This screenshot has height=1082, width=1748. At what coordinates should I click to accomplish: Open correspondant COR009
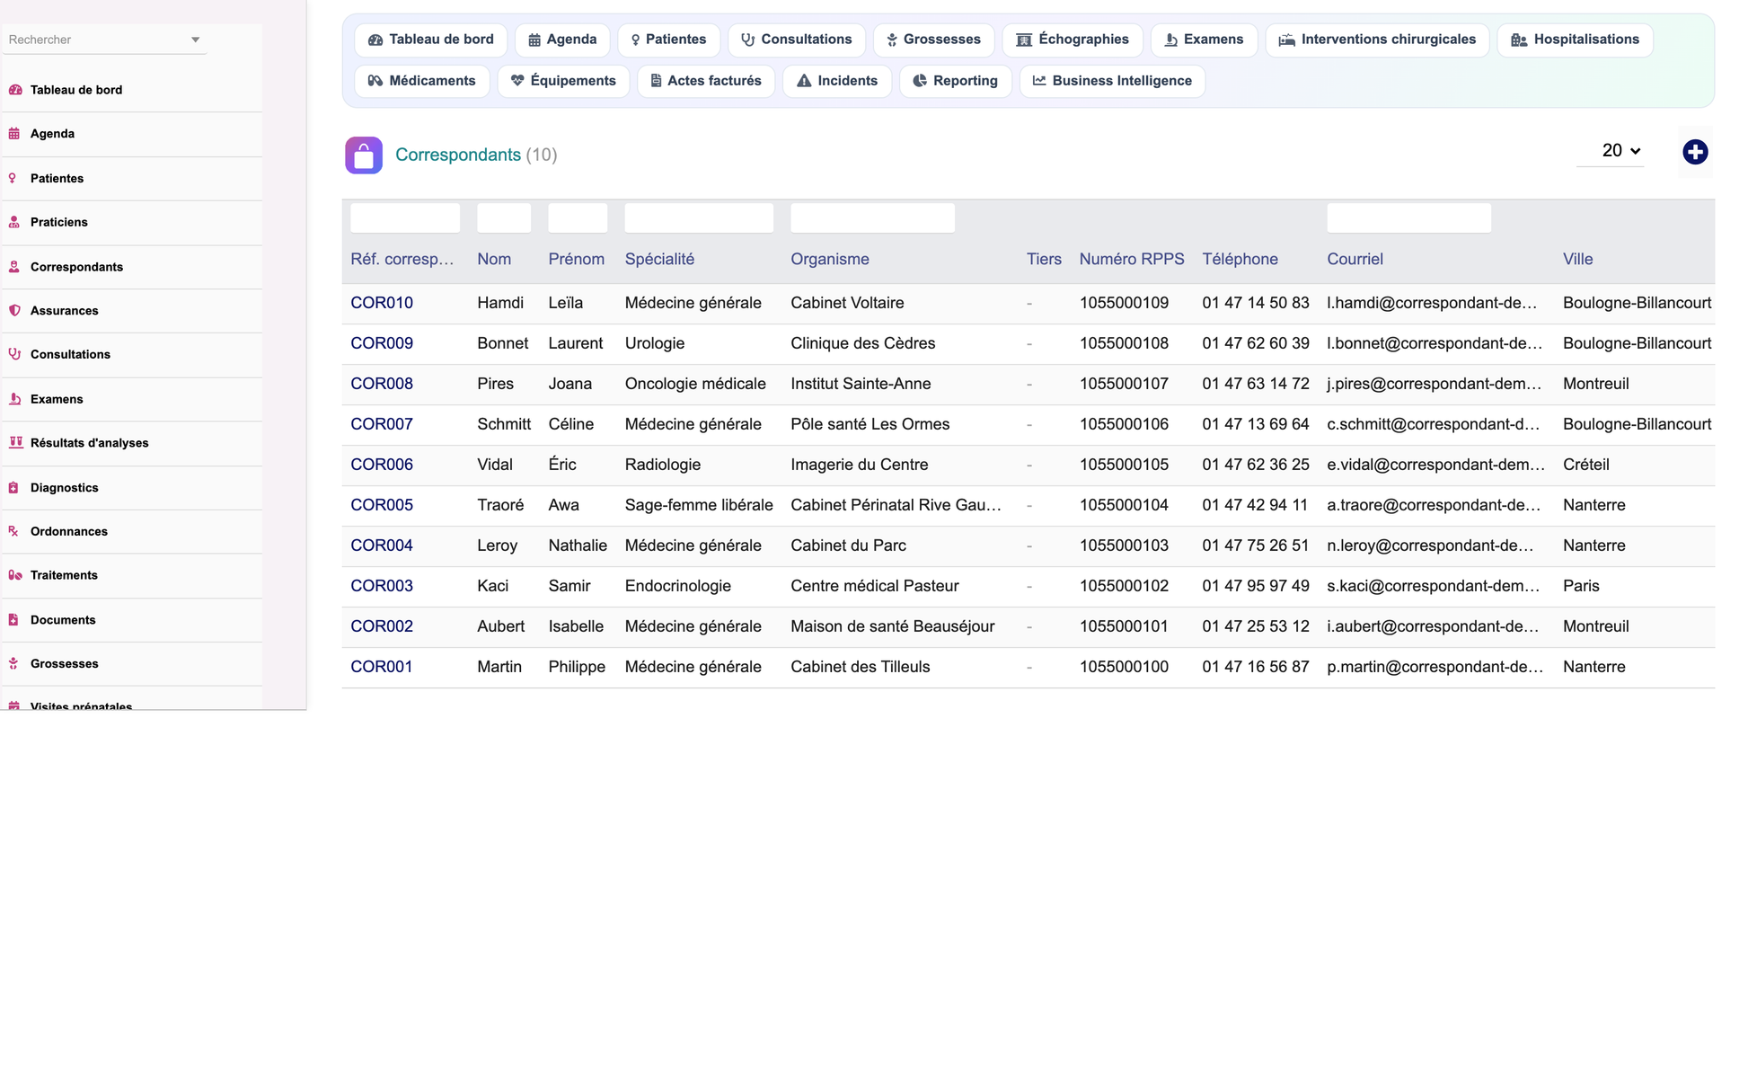382,343
